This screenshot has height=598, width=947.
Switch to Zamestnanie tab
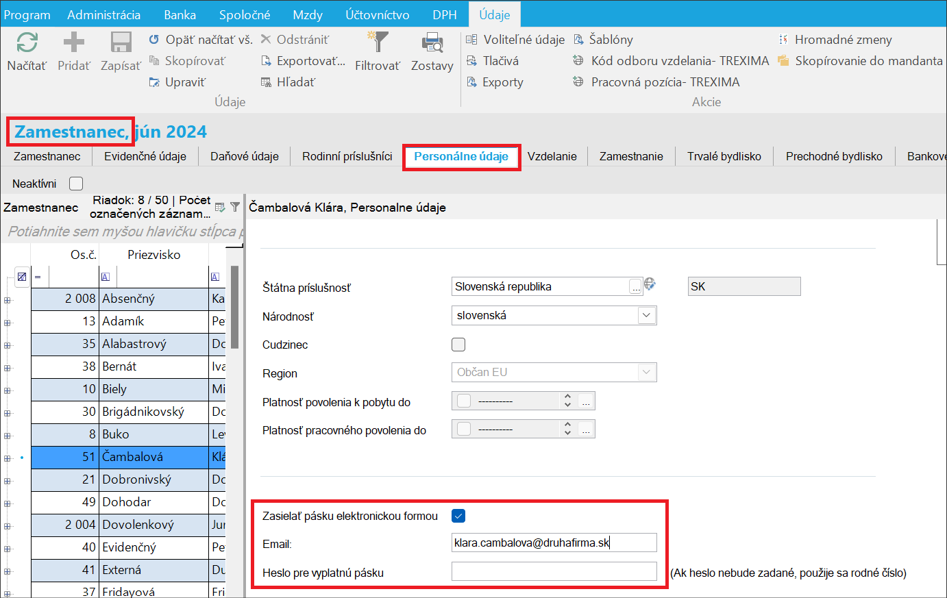631,156
